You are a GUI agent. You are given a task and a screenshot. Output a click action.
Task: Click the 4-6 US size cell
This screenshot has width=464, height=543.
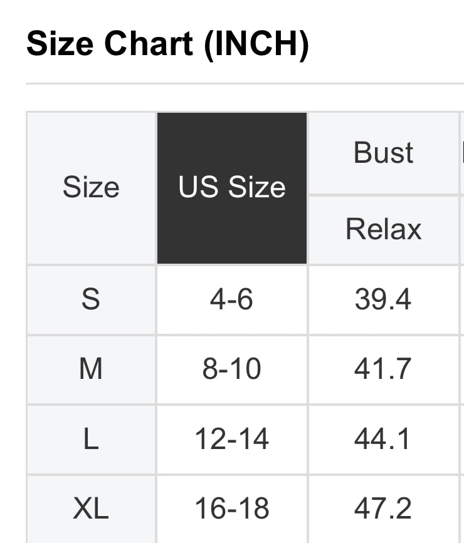click(x=232, y=299)
